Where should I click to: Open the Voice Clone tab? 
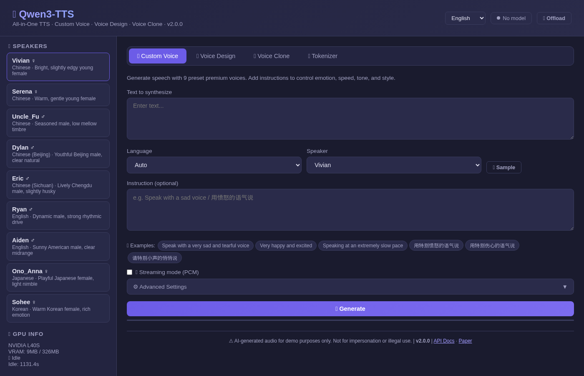pos(272,56)
